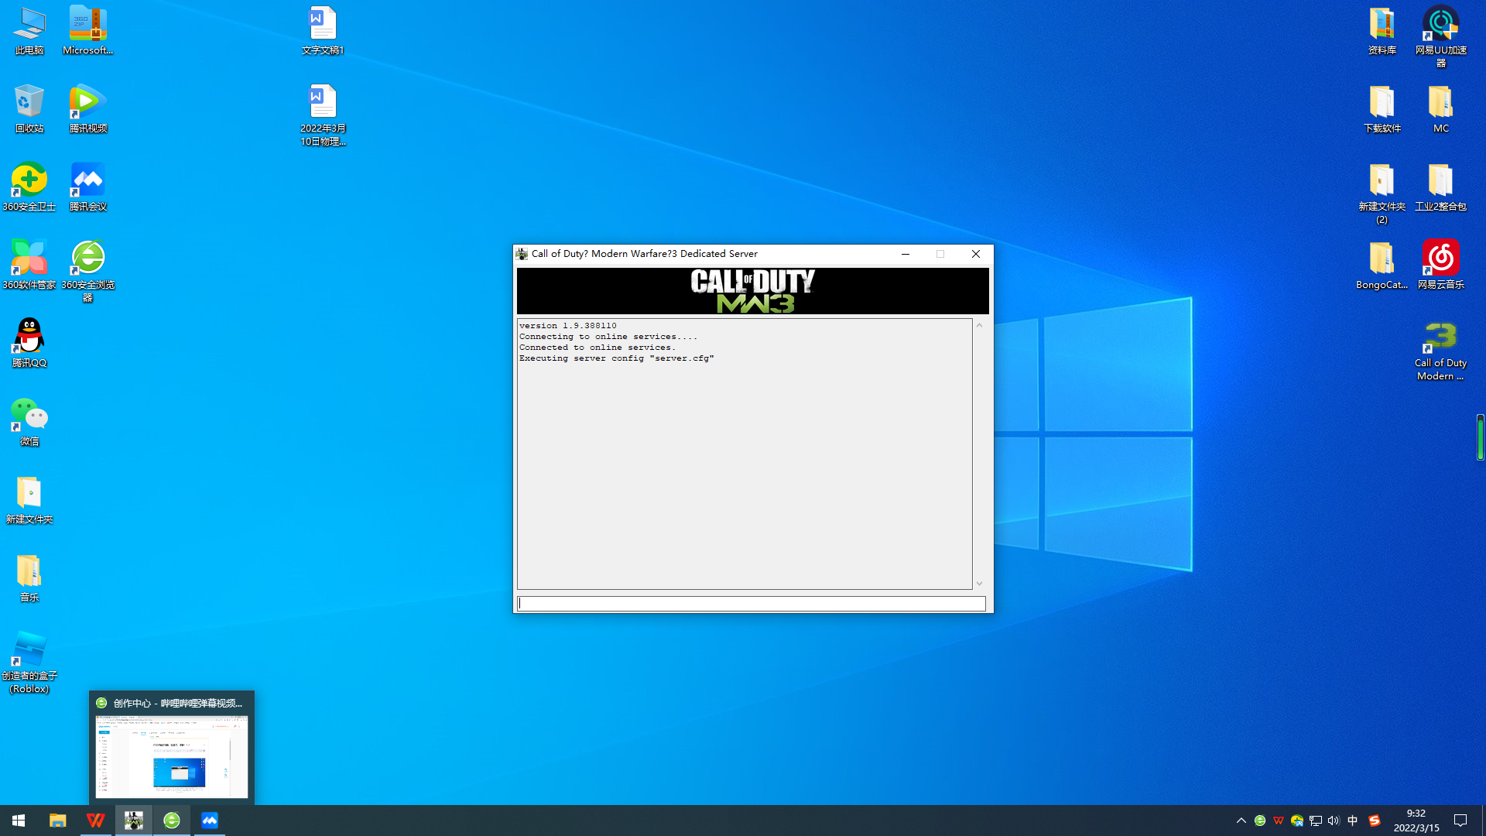Select the 音乐 folder icon
Image resolution: width=1486 pixels, height=836 pixels.
coord(29,578)
